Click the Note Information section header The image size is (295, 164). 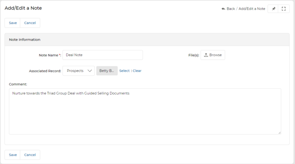tap(147, 40)
